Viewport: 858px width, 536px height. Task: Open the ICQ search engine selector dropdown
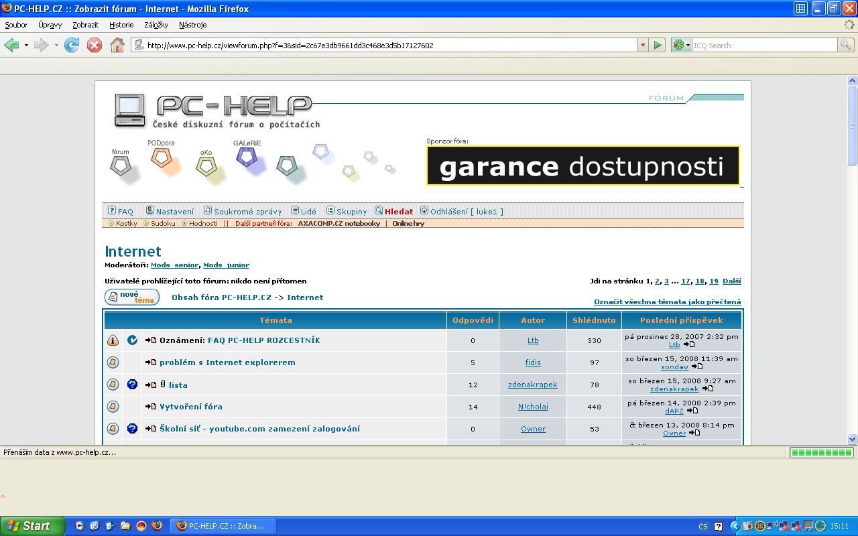[681, 46]
